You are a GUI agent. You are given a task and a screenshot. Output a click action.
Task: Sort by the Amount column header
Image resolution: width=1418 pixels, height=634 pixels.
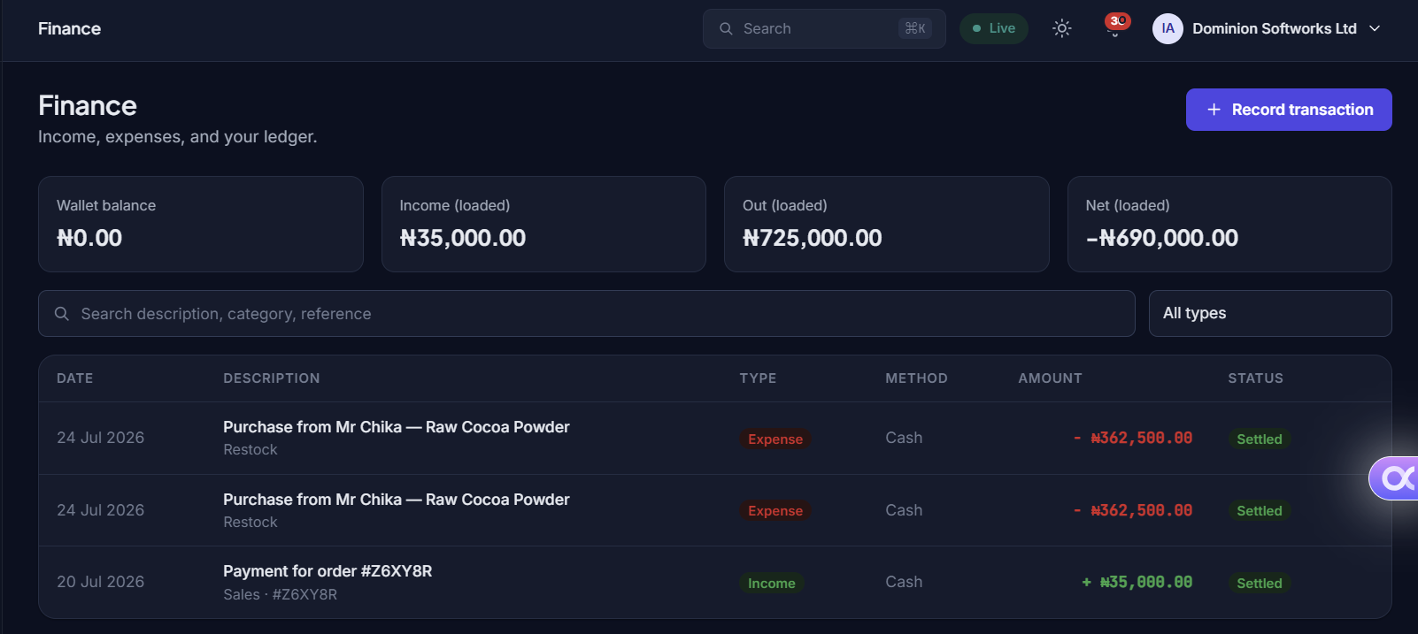tap(1050, 378)
